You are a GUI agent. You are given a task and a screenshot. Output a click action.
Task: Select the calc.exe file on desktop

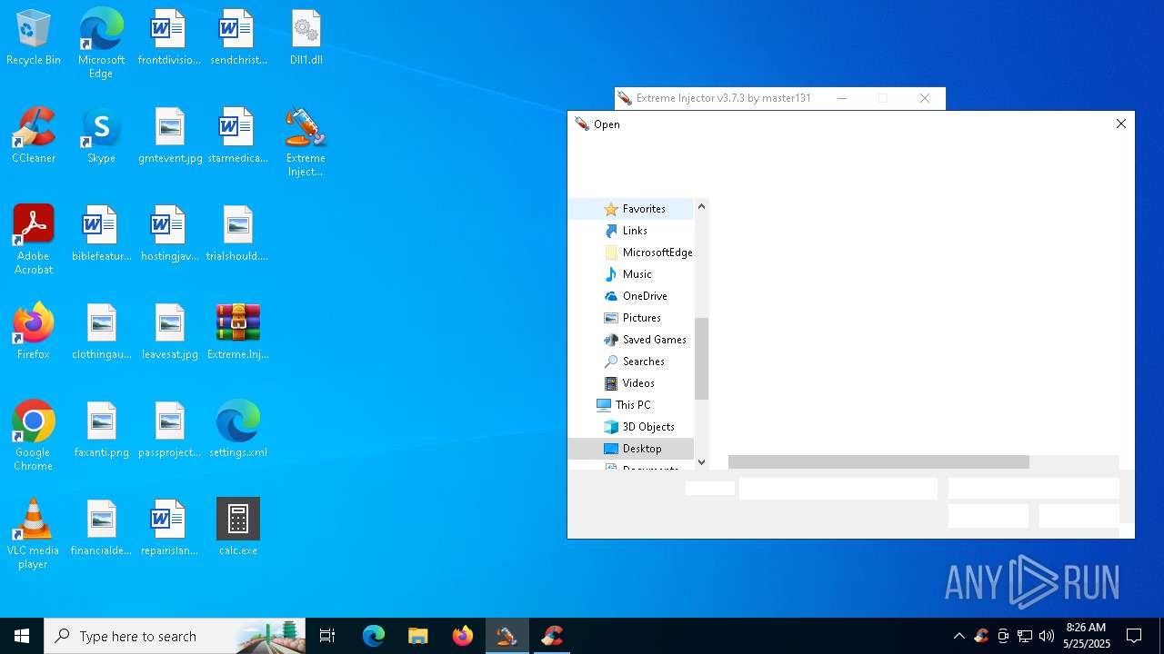238,529
